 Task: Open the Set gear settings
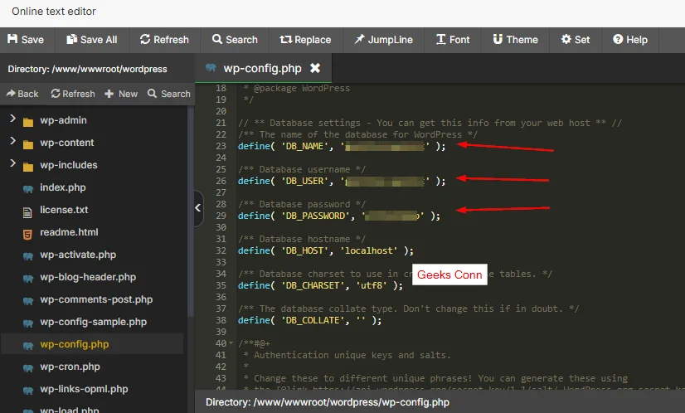pos(576,40)
